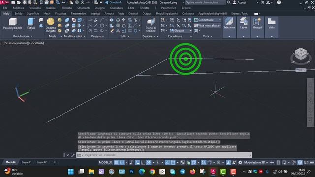Open the Vista panel button

click(x=271, y=28)
